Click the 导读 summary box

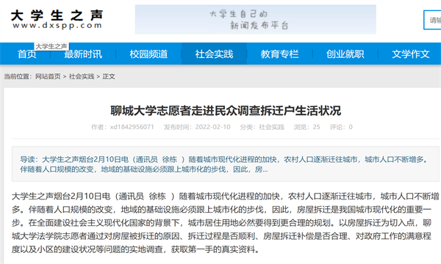click(226, 164)
